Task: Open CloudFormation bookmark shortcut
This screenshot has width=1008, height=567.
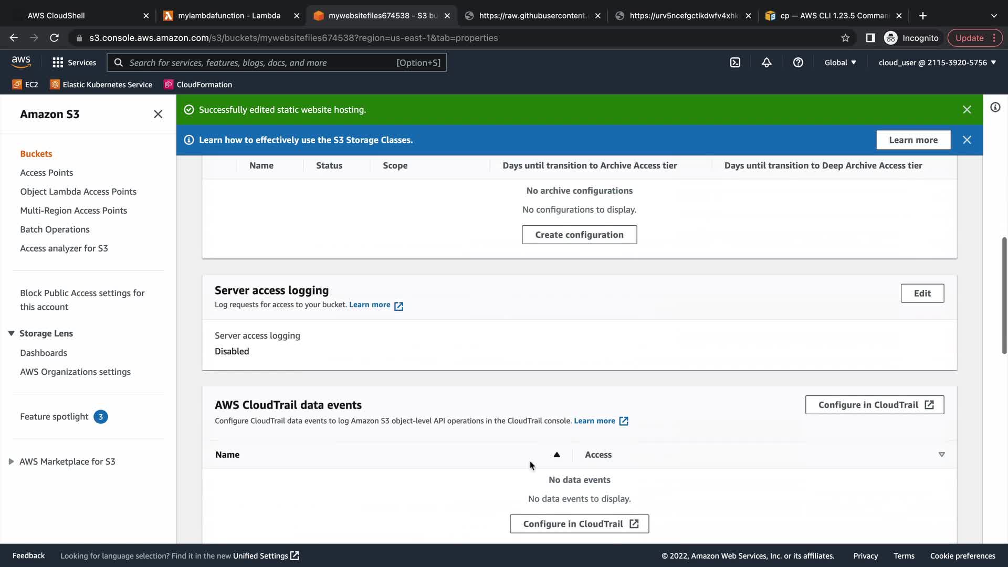Action: pos(197,85)
